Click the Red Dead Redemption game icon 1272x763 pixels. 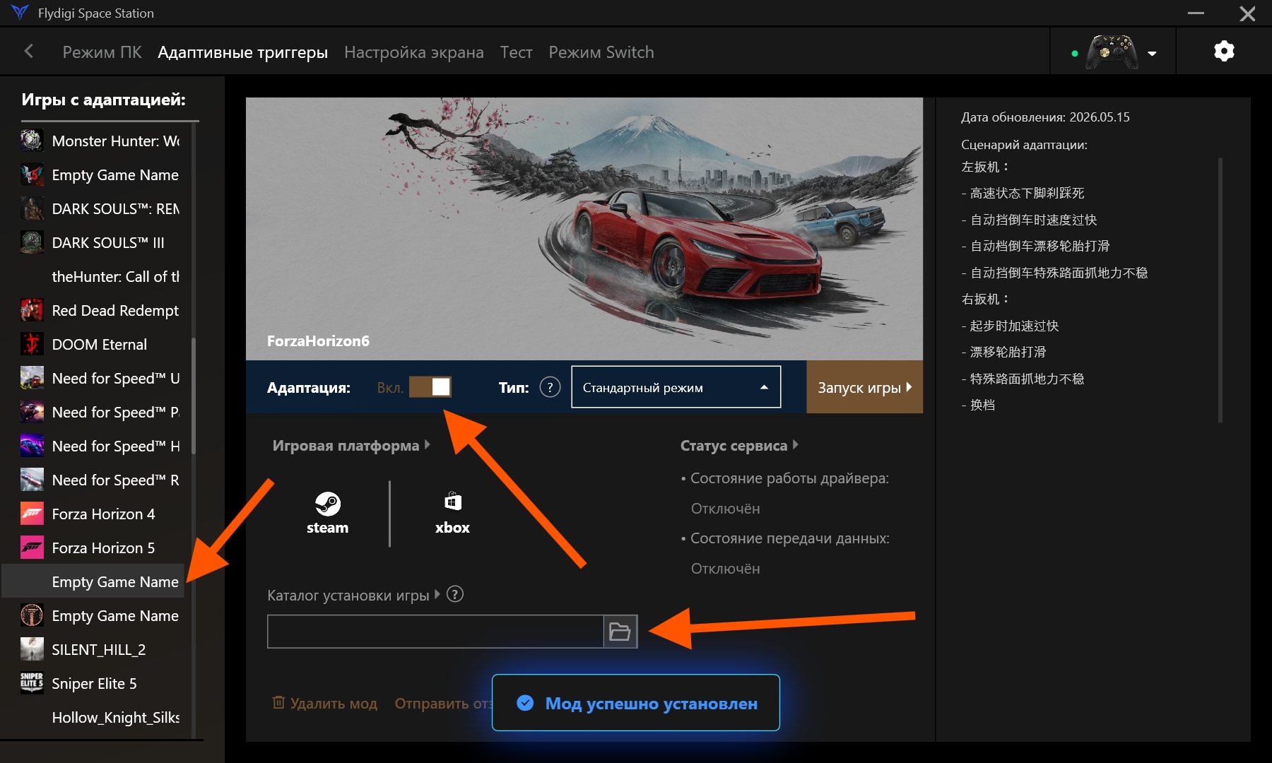[32, 310]
